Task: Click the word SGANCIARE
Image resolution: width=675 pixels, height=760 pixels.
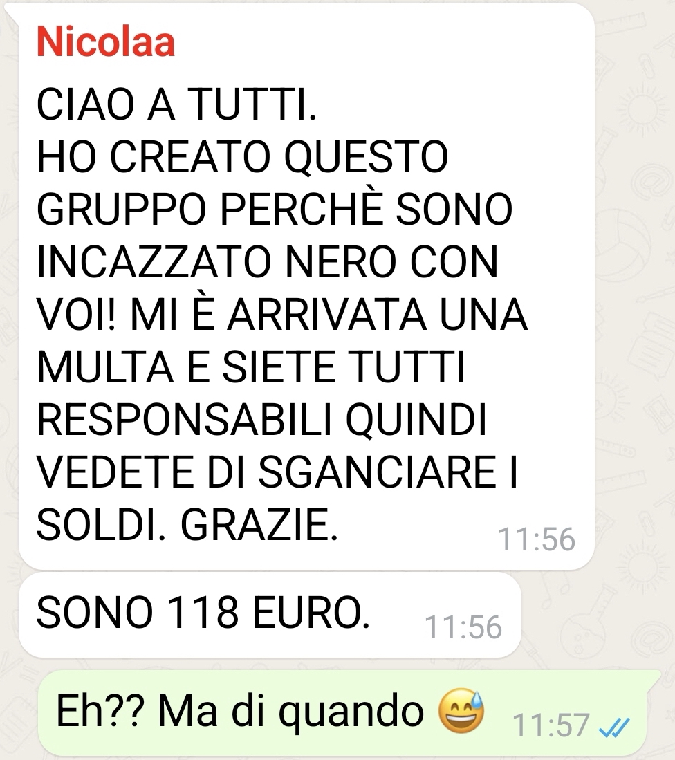Action: [x=378, y=472]
